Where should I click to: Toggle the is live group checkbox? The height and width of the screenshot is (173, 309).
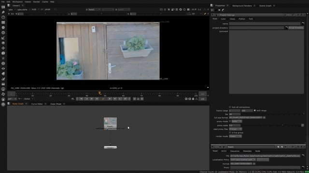point(230,133)
